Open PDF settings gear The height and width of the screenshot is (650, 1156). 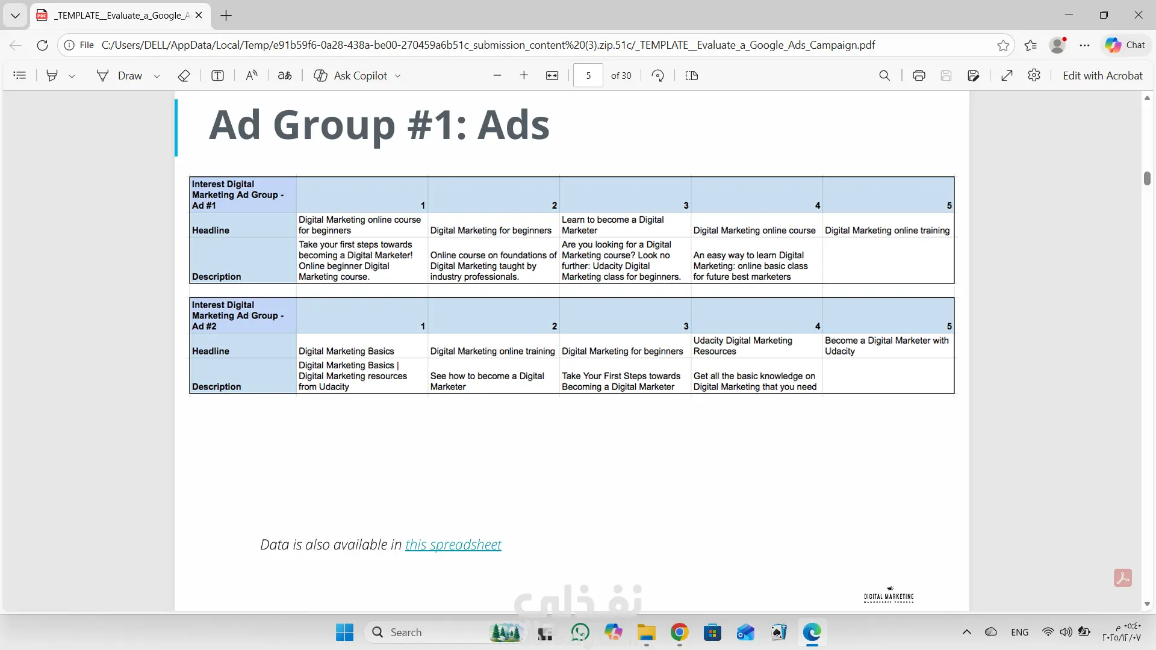coord(1034,76)
